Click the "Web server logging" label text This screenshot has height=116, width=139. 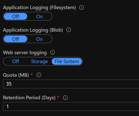coord(25,52)
